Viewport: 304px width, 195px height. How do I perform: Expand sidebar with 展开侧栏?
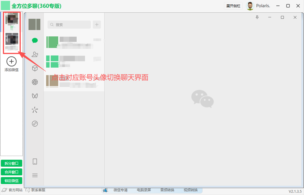[233, 6]
